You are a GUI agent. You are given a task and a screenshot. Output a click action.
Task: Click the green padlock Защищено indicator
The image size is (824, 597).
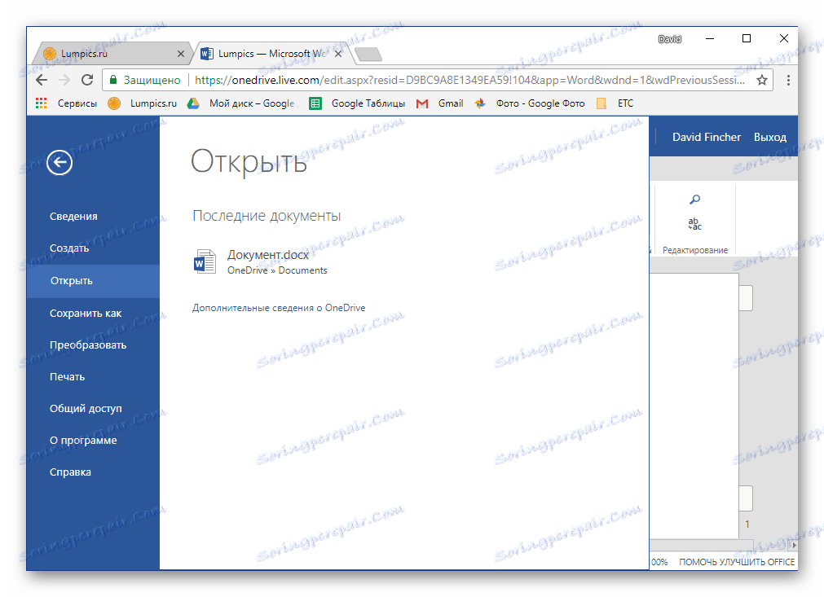(144, 80)
